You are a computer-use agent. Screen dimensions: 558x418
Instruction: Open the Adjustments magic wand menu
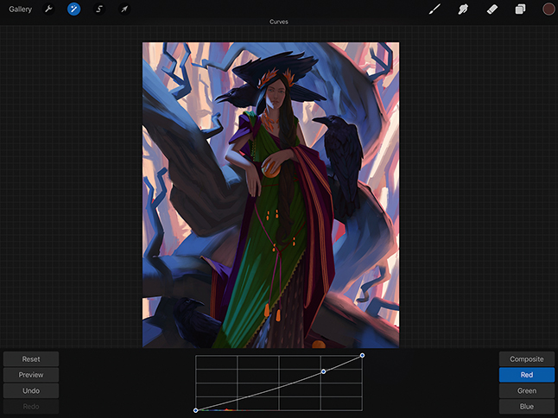coord(73,9)
